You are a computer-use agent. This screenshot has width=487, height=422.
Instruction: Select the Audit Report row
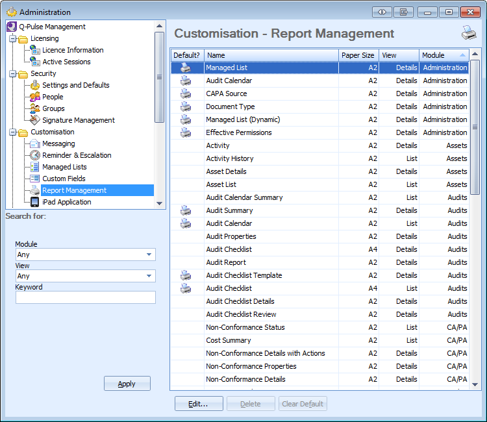click(x=320, y=262)
